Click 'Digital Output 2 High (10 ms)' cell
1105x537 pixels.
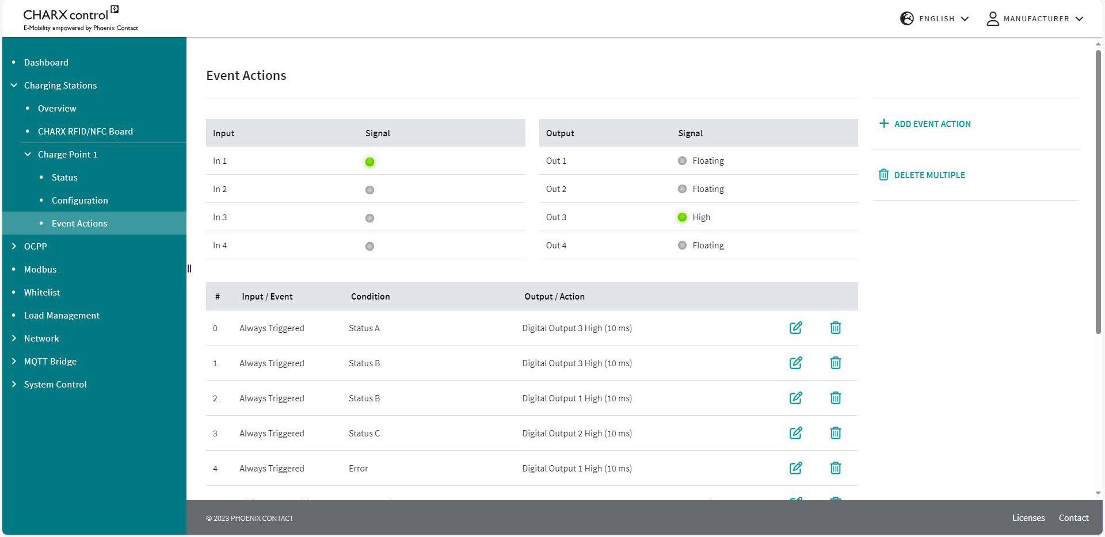pos(577,434)
